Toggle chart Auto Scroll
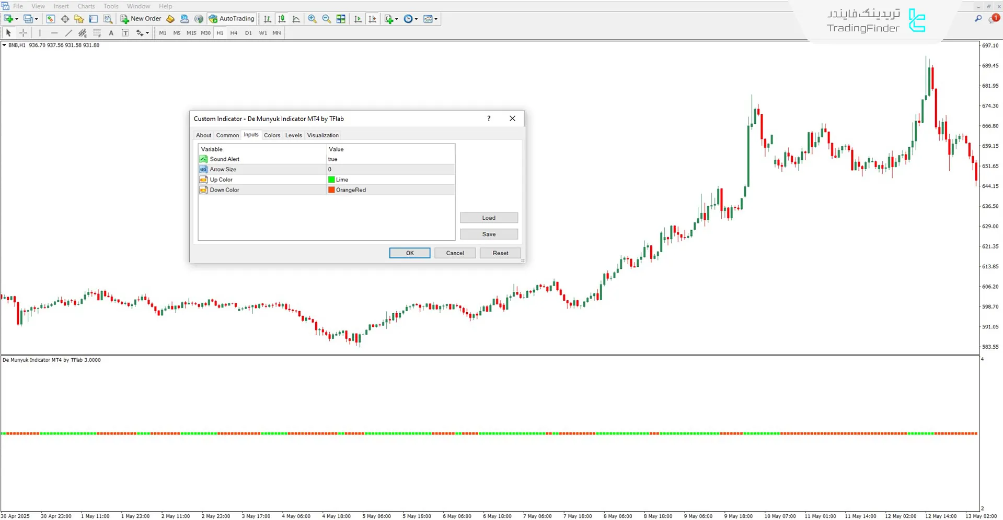The image size is (1003, 520). (x=358, y=19)
